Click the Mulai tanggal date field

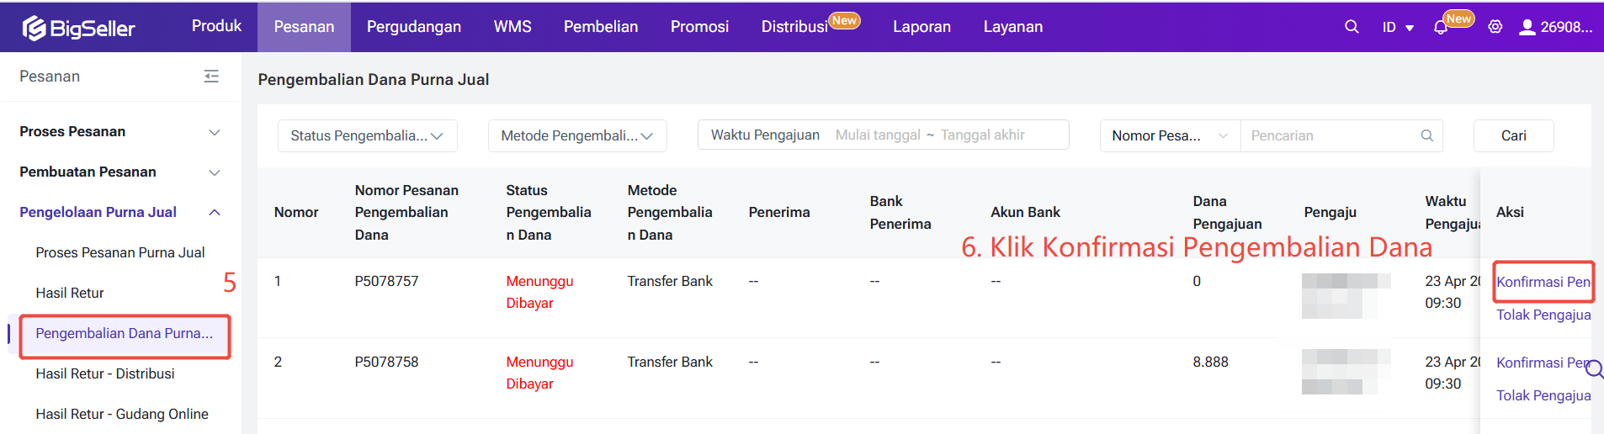pyautogui.click(x=878, y=135)
